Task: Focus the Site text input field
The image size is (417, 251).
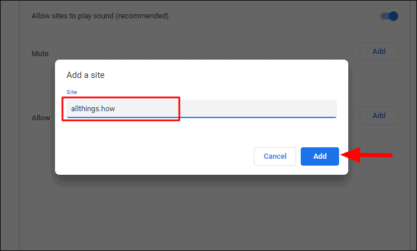Action: pyautogui.click(x=201, y=108)
